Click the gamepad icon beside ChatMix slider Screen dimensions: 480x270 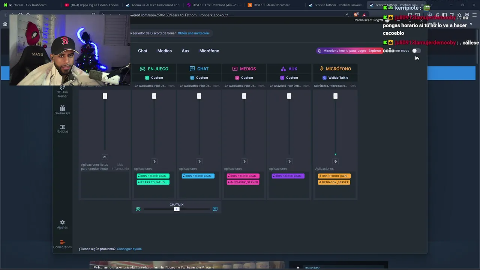pos(138,209)
